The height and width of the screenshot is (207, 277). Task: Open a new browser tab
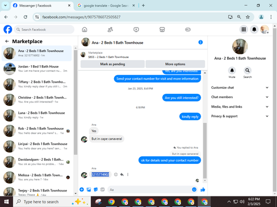click(143, 6)
